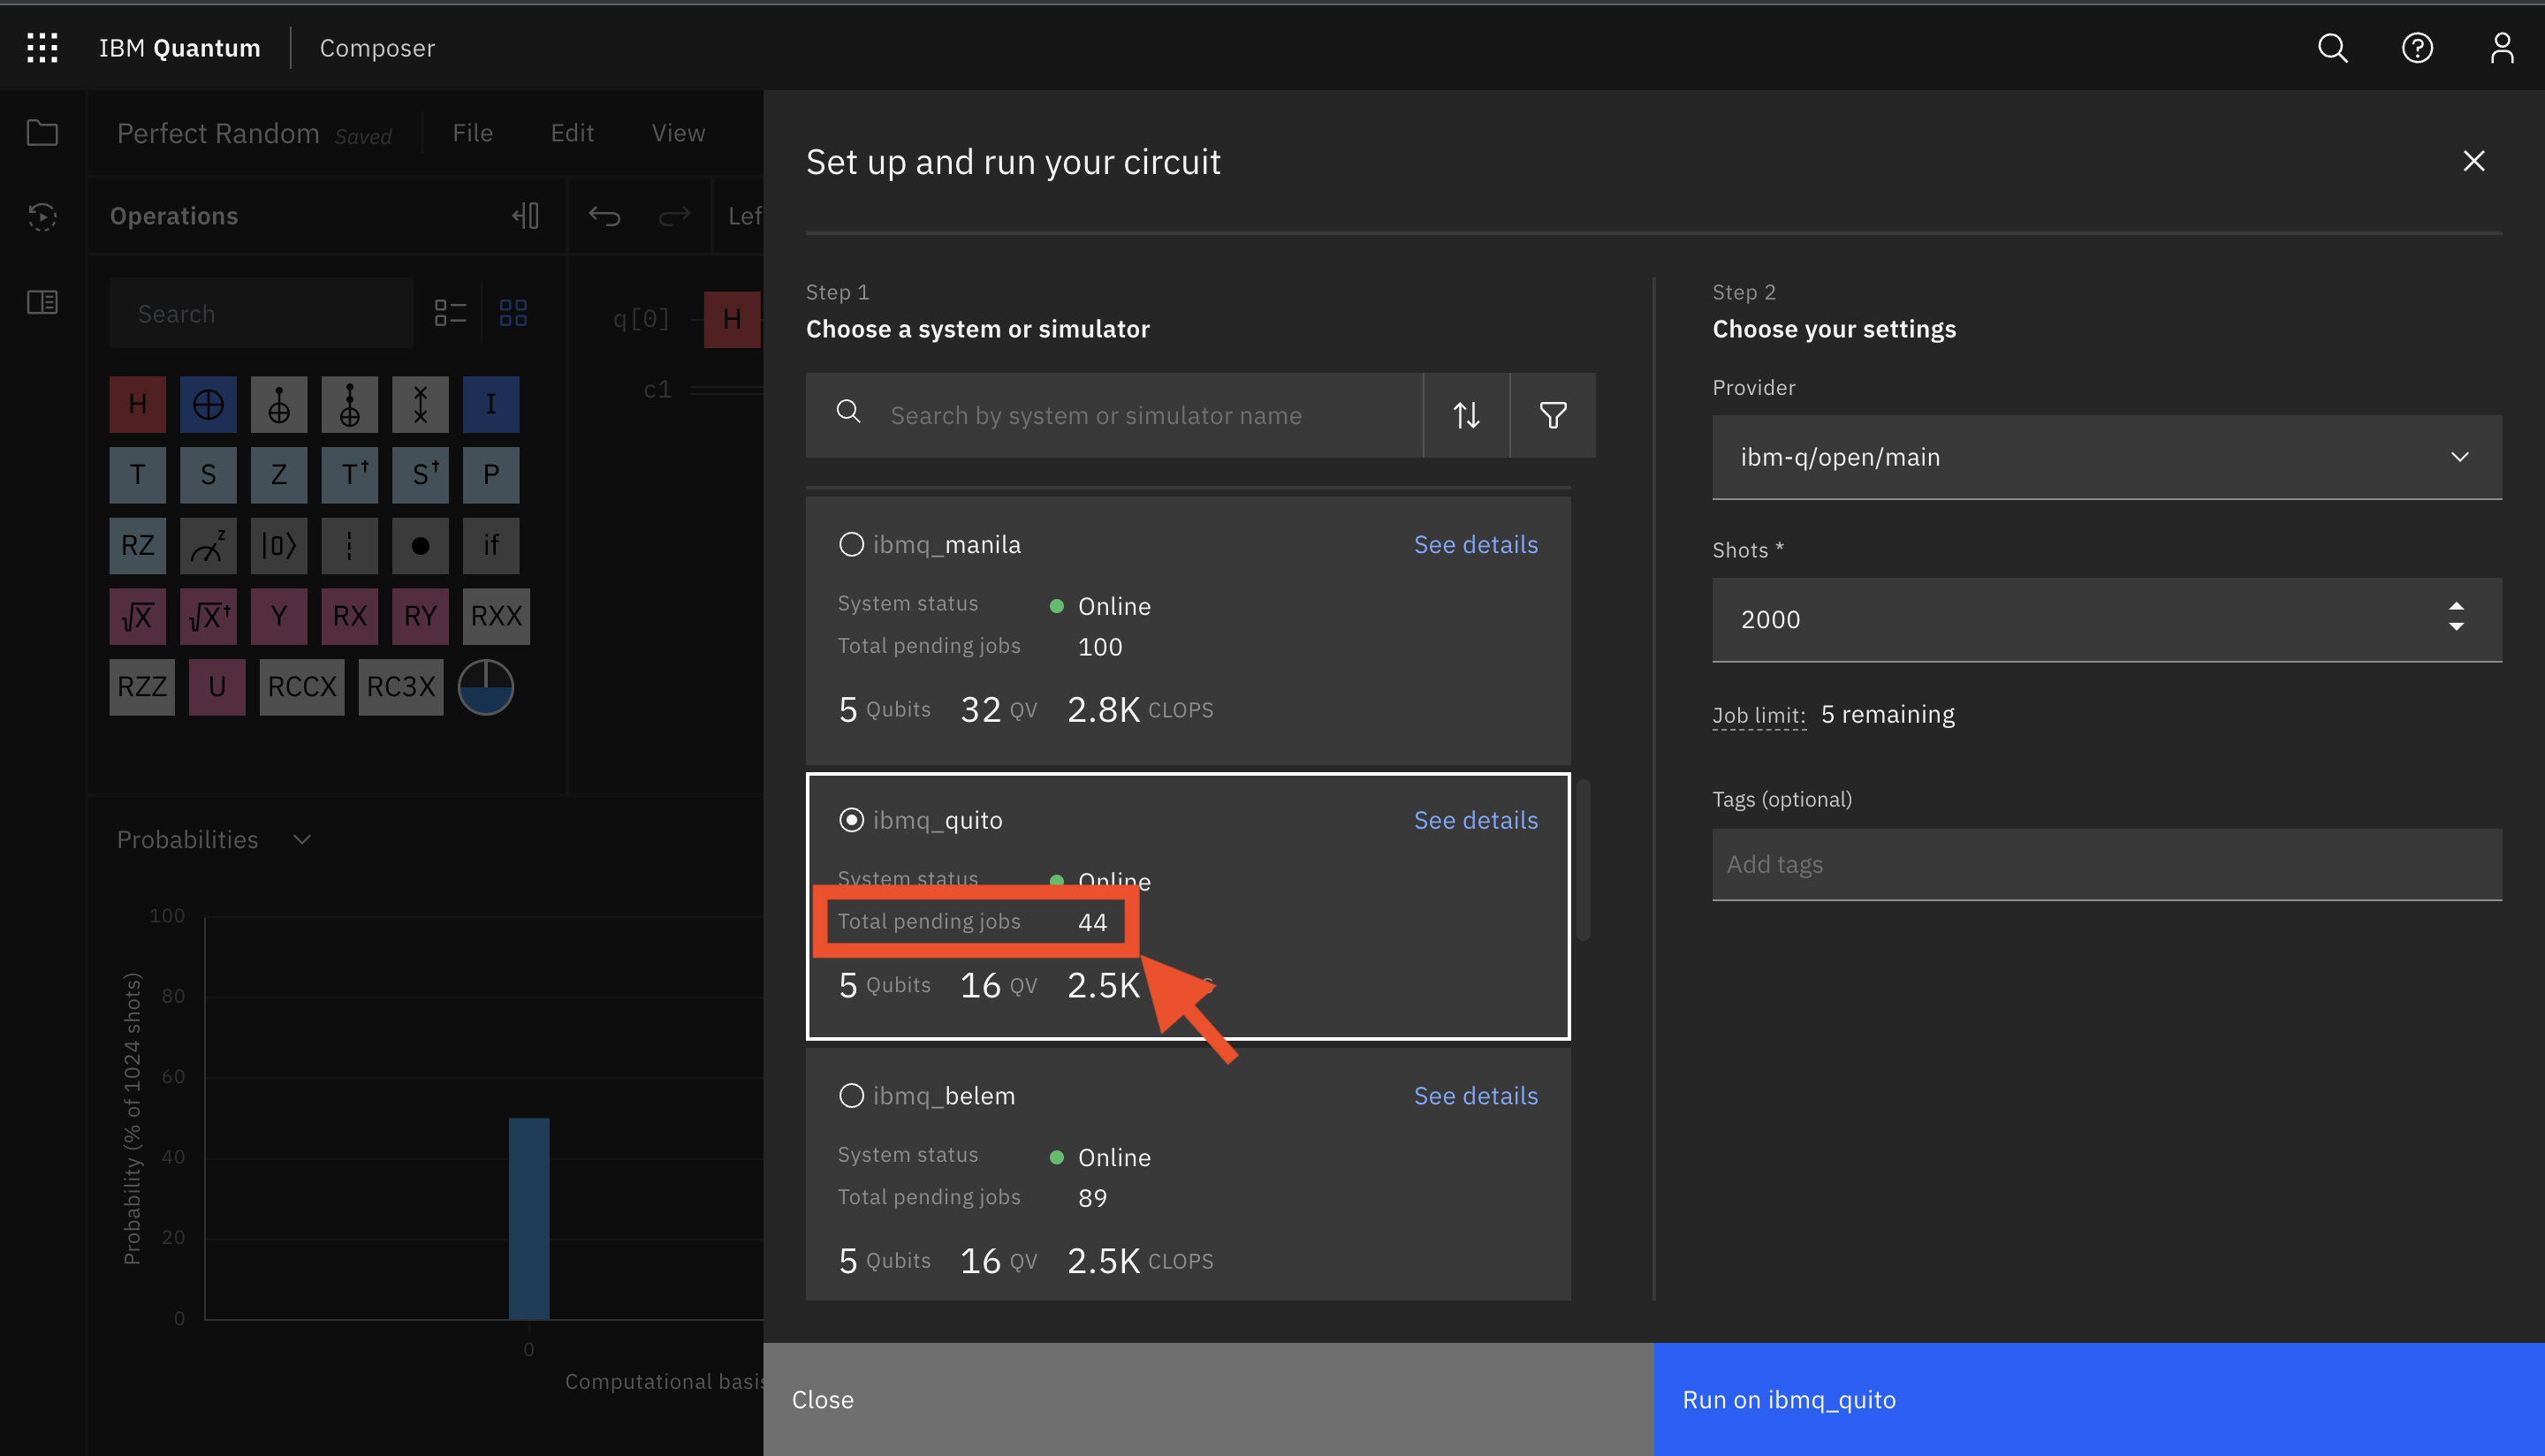Close the setup panel with X
Screen dimensions: 2545x1456
point(2473,161)
